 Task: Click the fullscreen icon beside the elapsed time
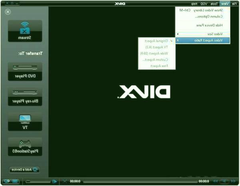[64, 181]
